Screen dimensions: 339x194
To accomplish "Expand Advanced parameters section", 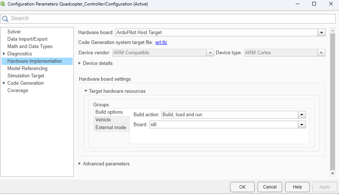I will [80, 164].
